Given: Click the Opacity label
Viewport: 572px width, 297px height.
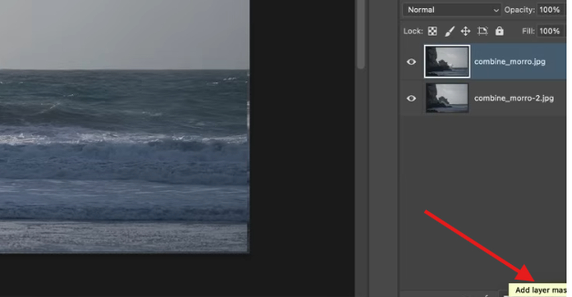Looking at the screenshot, I should pos(520,10).
